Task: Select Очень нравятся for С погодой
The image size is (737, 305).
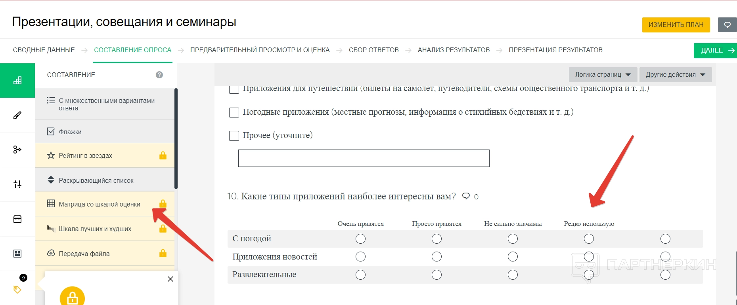Action: pyautogui.click(x=360, y=239)
